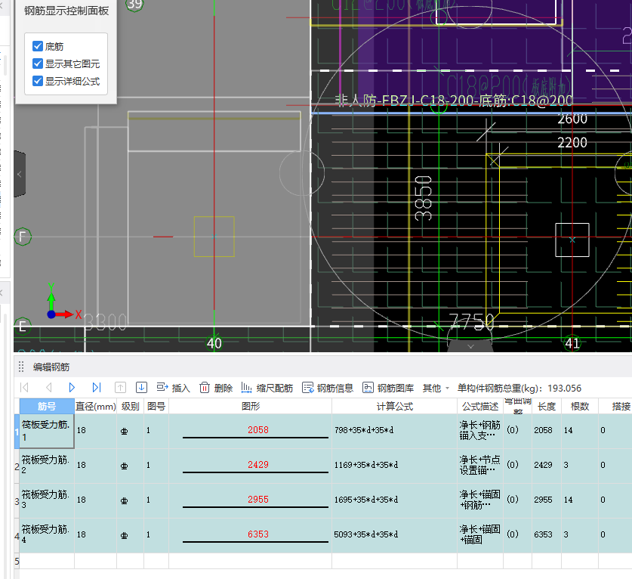
Task: Click shape value 2058
Action: tap(258, 429)
